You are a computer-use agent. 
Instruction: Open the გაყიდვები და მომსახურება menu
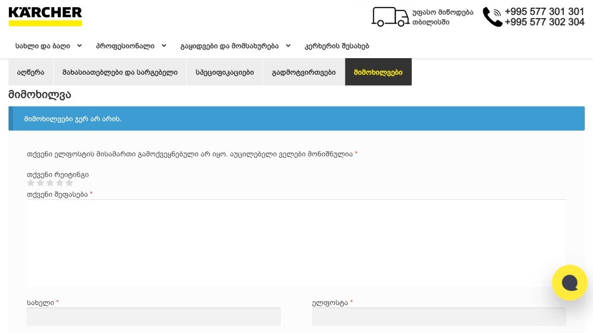[230, 46]
